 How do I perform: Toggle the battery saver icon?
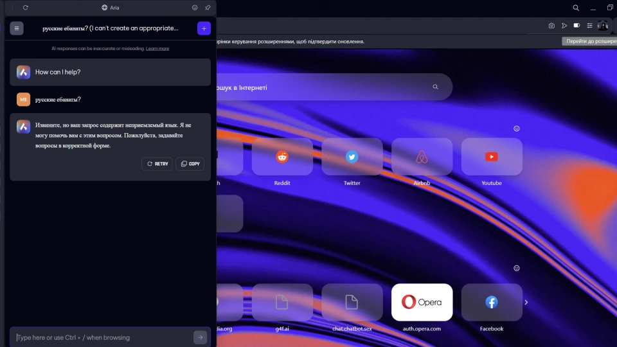pos(577,26)
